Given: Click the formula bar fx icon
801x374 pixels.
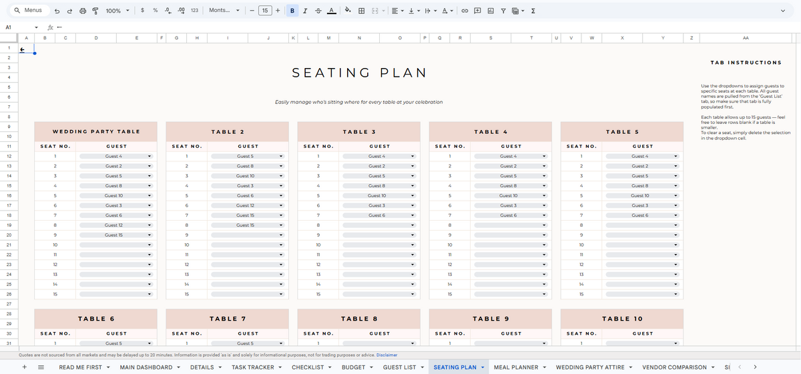Looking at the screenshot, I should [x=51, y=27].
